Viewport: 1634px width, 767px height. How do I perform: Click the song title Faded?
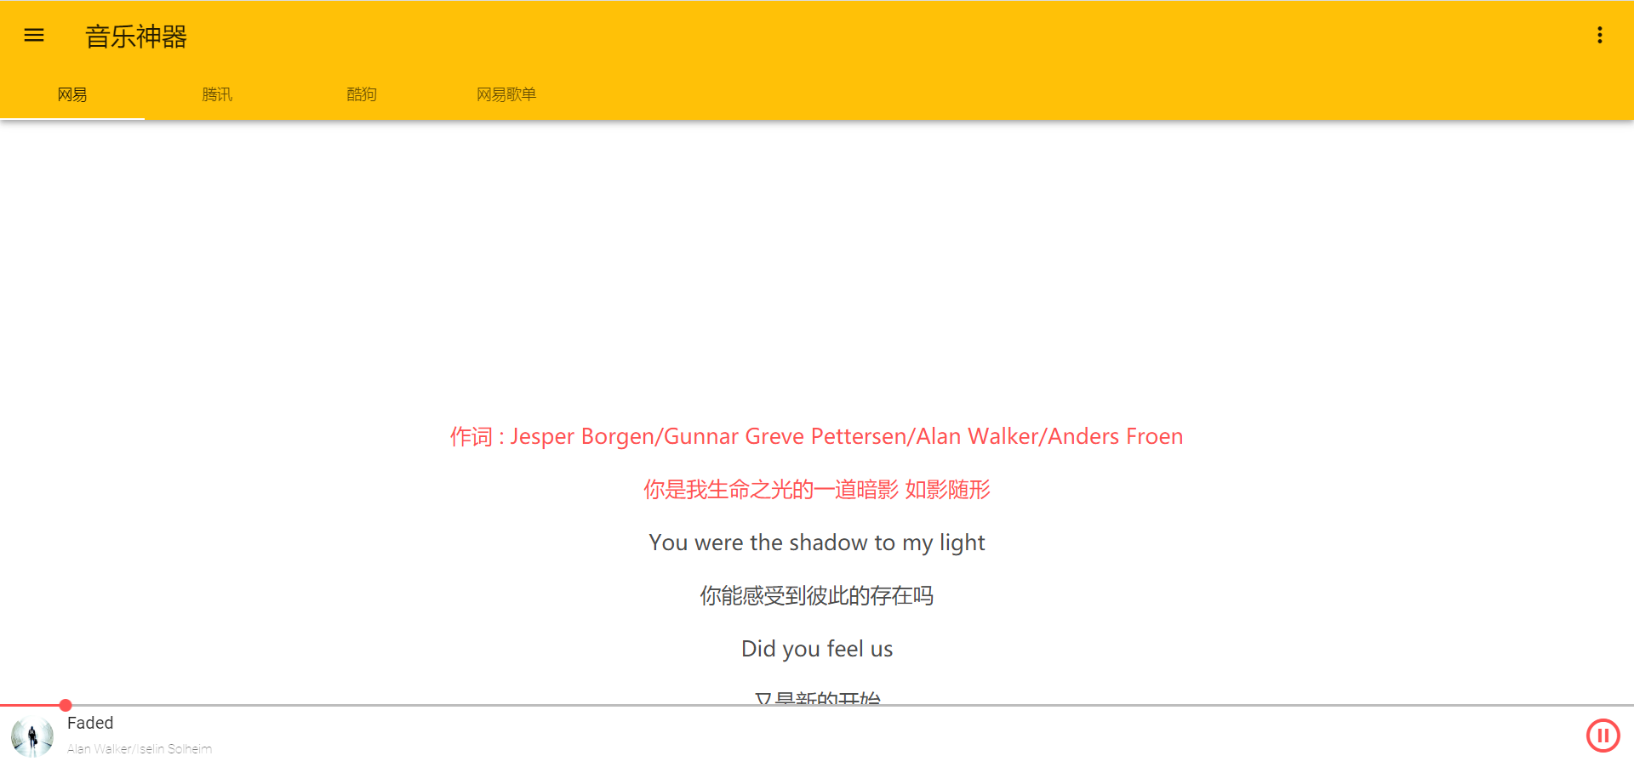click(x=90, y=723)
